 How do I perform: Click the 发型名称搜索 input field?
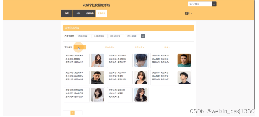point(84,36)
